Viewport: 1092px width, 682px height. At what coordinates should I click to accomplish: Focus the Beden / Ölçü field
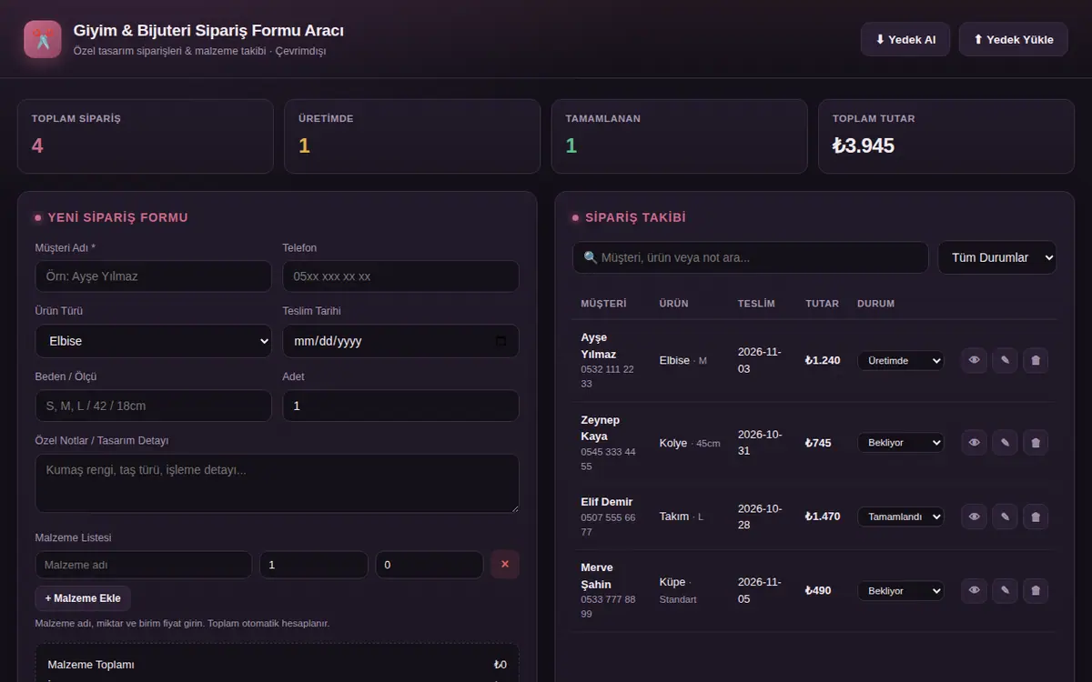click(154, 406)
